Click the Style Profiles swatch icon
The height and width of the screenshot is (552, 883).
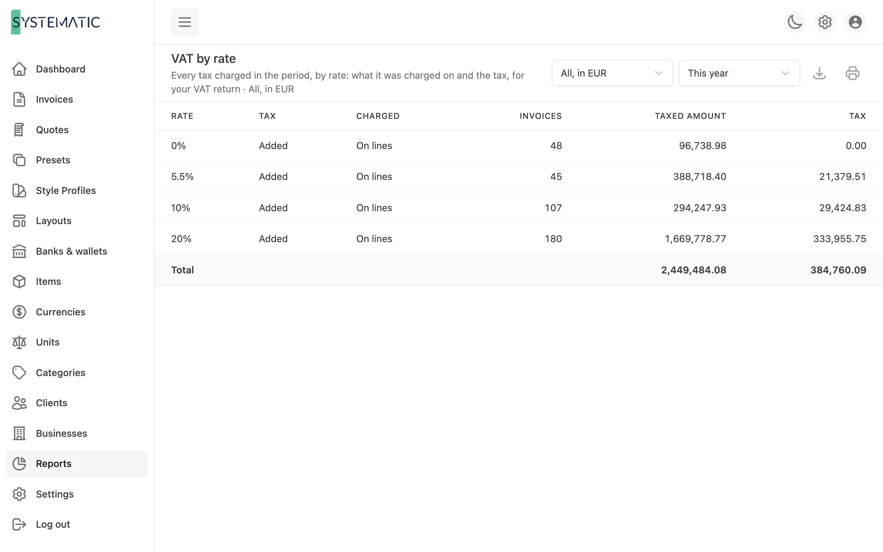(19, 191)
